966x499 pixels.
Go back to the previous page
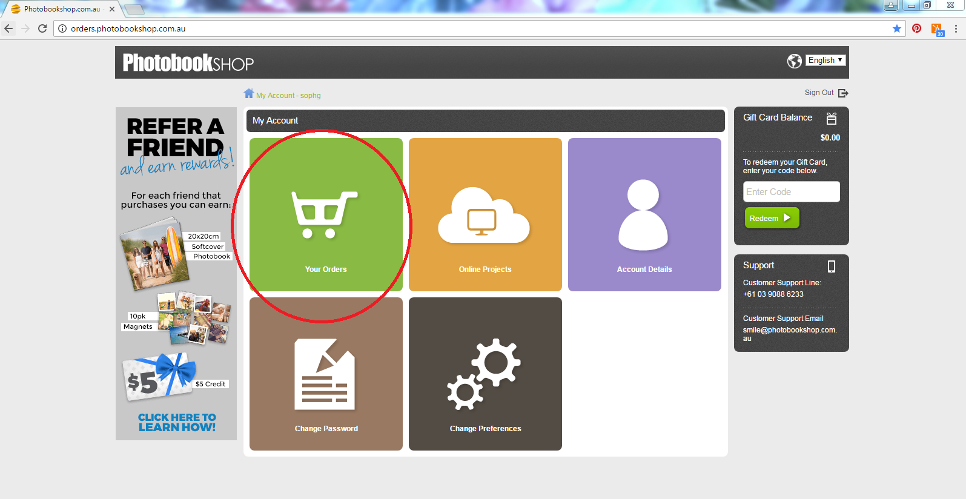(x=8, y=28)
